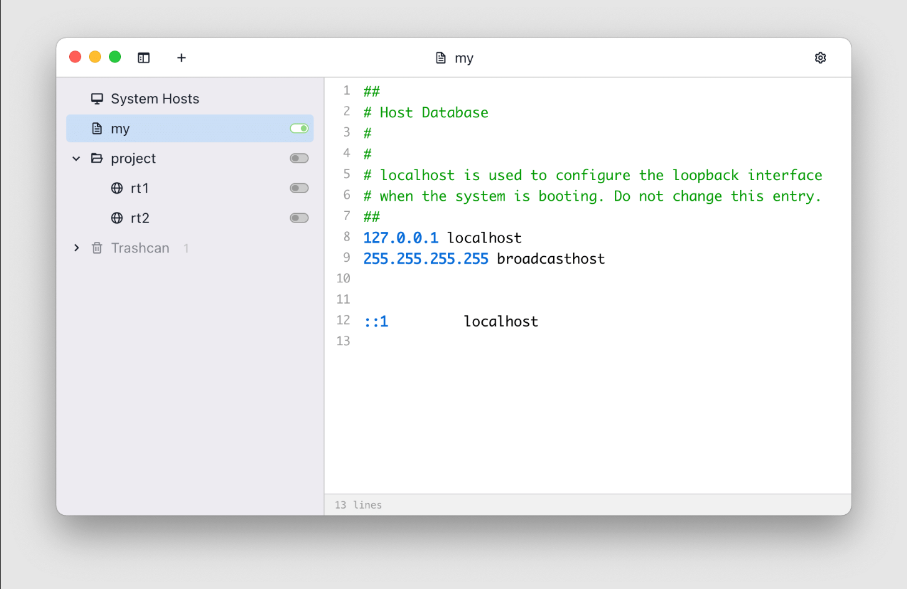Collapse the project group chevron

click(76, 158)
